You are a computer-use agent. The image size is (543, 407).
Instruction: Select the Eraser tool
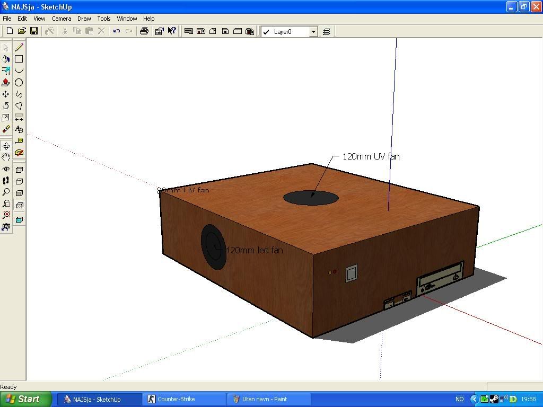point(6,129)
